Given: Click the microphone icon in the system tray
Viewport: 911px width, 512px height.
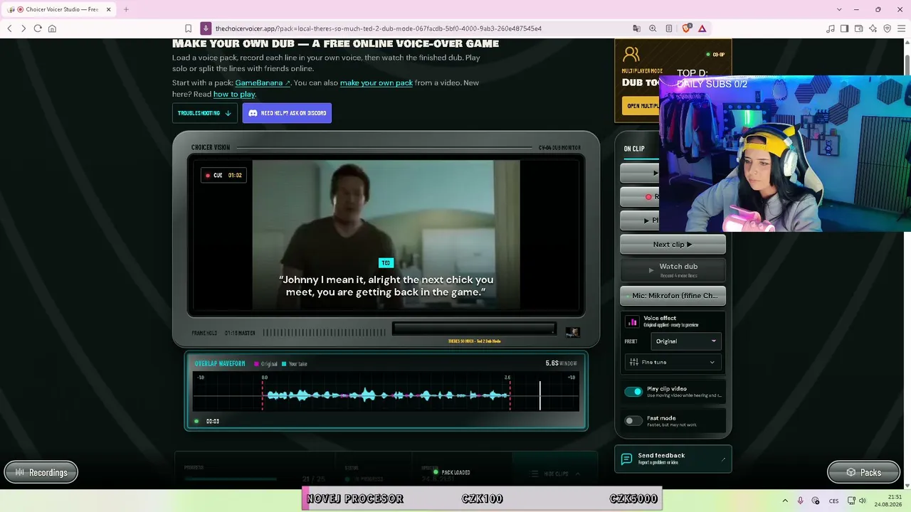Looking at the screenshot, I should 800,501.
